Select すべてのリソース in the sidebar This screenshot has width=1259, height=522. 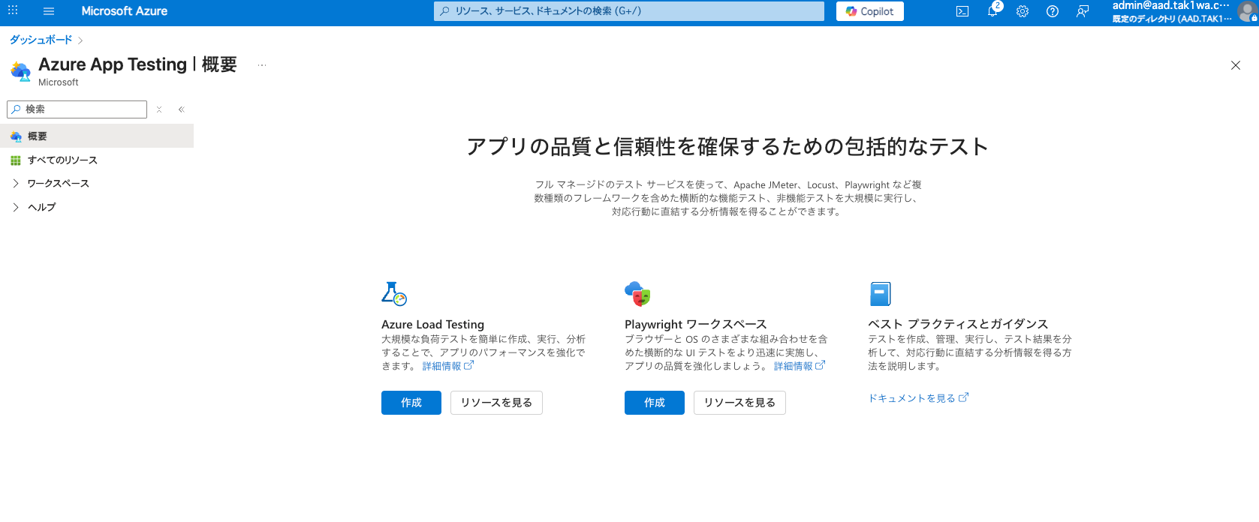click(x=97, y=160)
